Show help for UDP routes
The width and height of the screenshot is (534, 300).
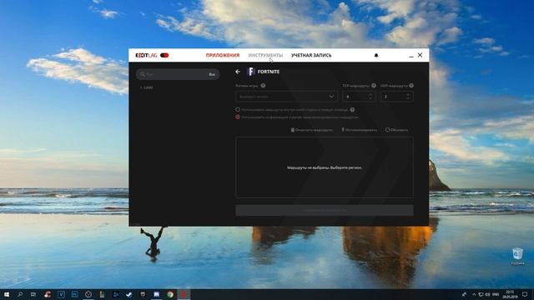click(411, 86)
